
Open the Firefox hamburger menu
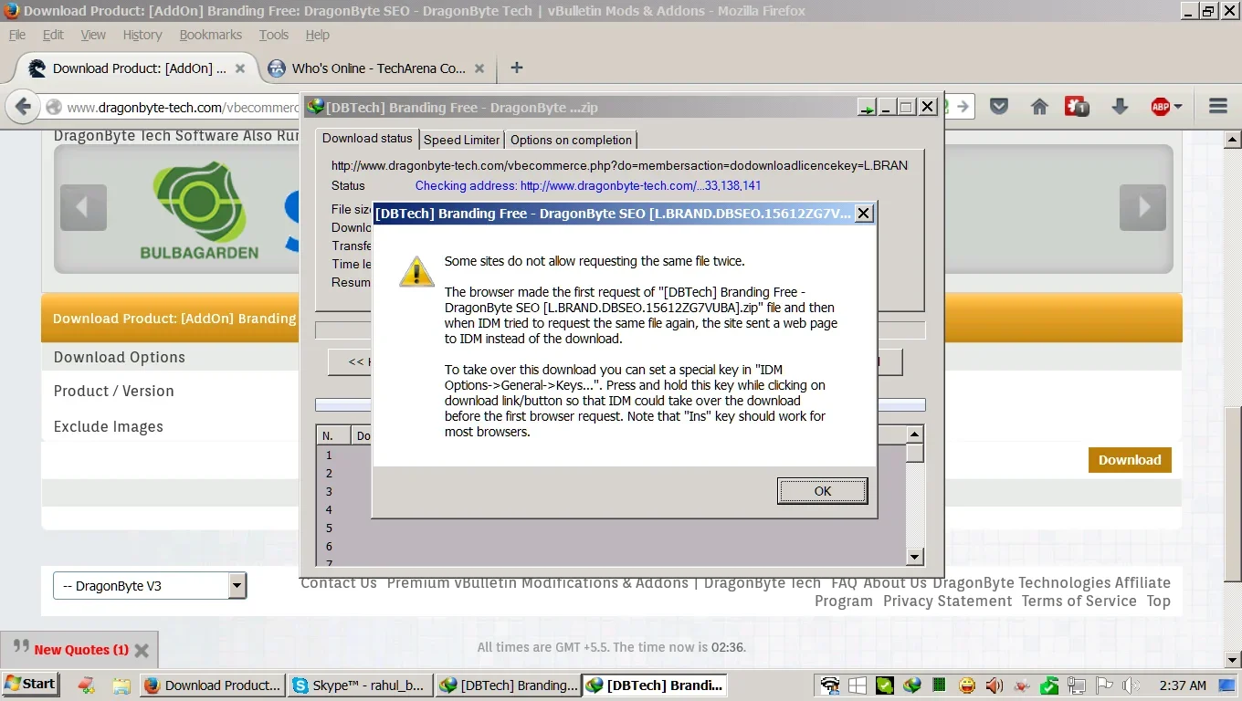[1217, 107]
